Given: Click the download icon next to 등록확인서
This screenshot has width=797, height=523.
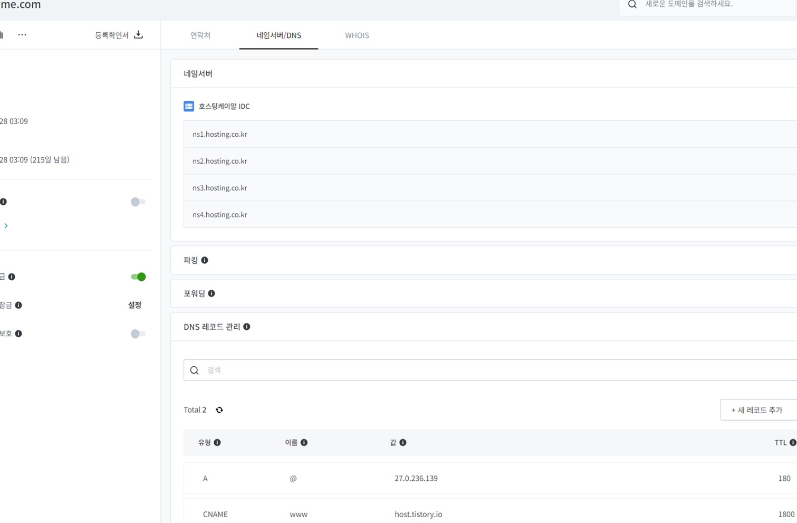Looking at the screenshot, I should [x=138, y=35].
